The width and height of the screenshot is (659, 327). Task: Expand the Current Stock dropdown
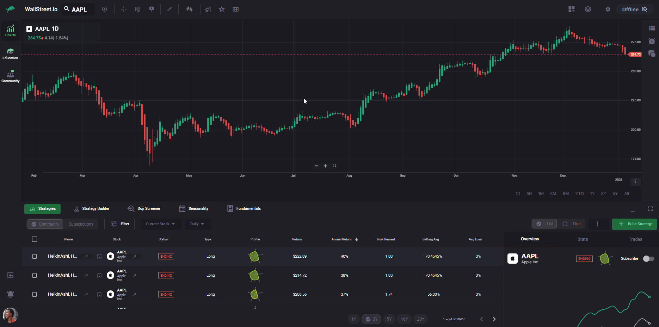click(161, 224)
